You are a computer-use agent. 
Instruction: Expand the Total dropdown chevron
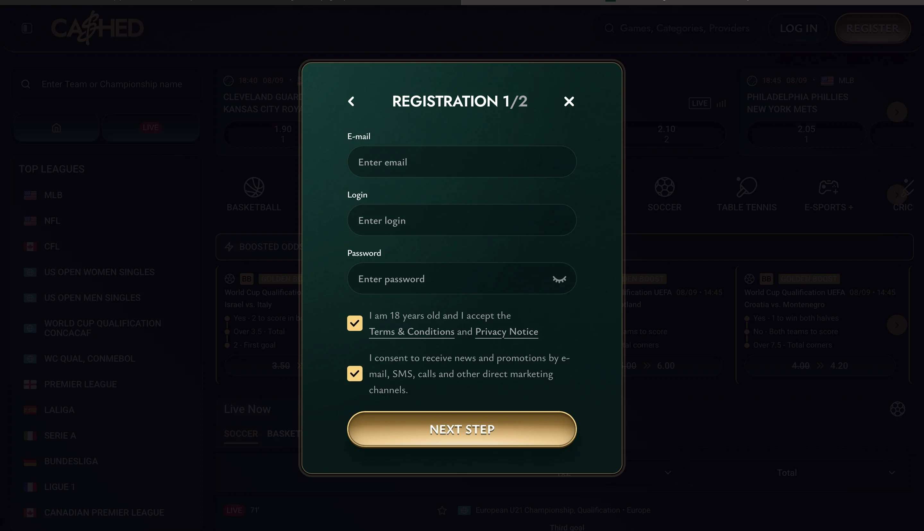point(892,473)
